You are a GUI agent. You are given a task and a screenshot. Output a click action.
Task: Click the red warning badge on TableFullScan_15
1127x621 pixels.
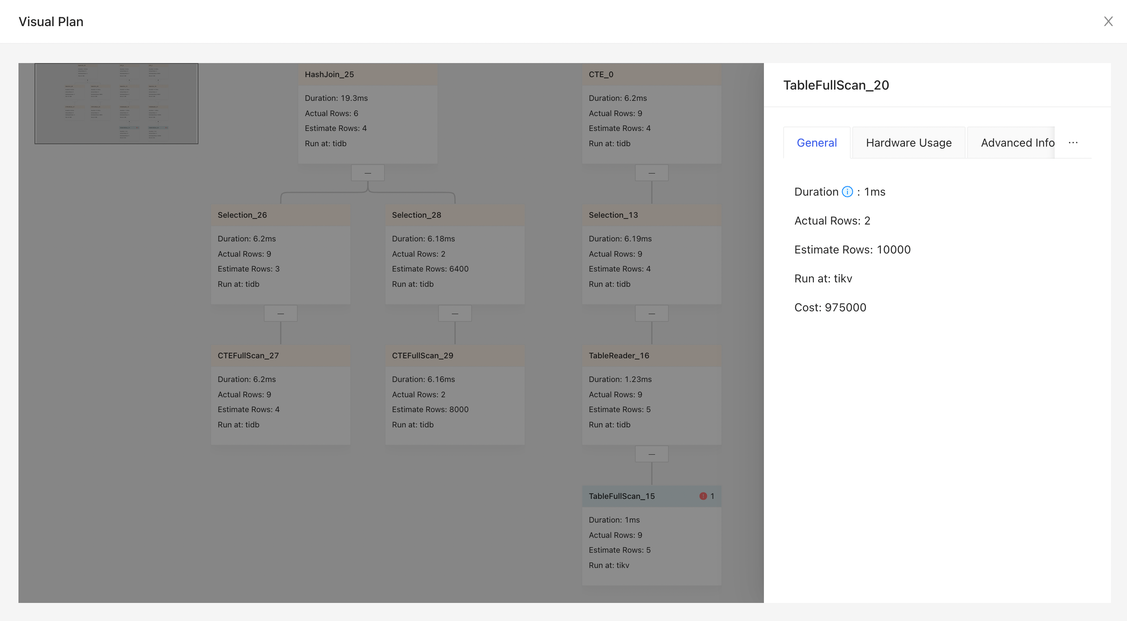pyautogui.click(x=702, y=496)
